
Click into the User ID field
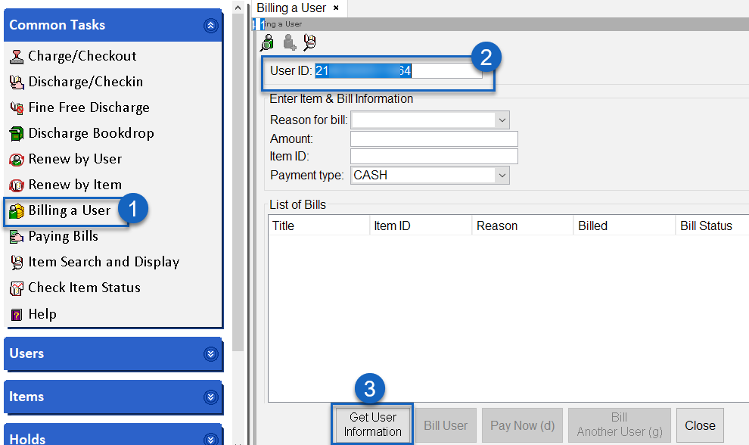point(399,70)
